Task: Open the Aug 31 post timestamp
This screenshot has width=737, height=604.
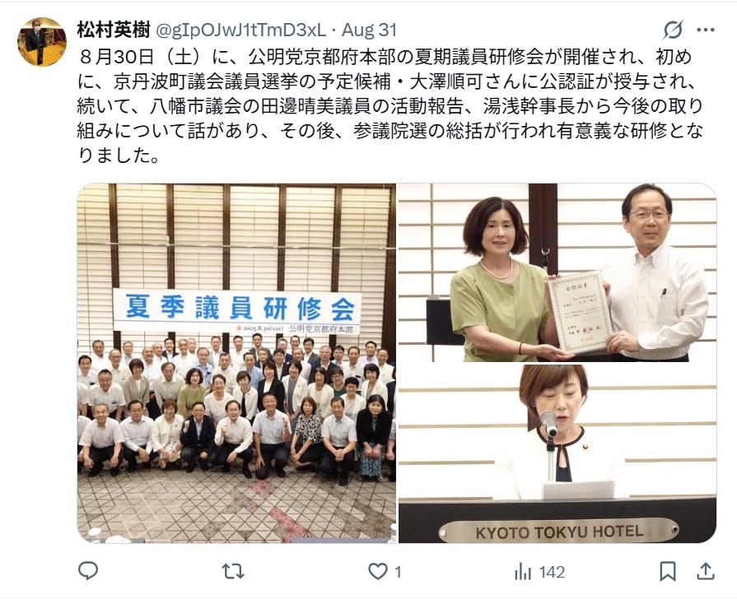Action: click(370, 30)
